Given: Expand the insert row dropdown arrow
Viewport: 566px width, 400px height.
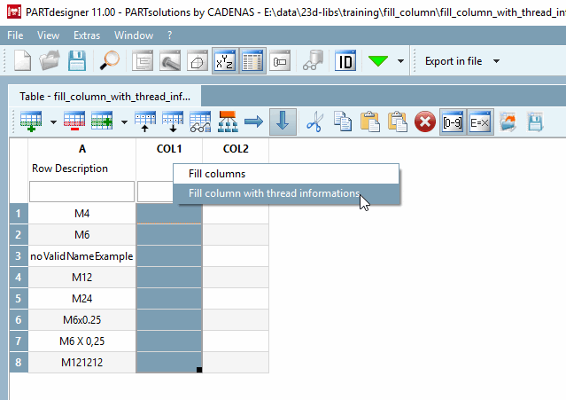Looking at the screenshot, I should pos(53,122).
